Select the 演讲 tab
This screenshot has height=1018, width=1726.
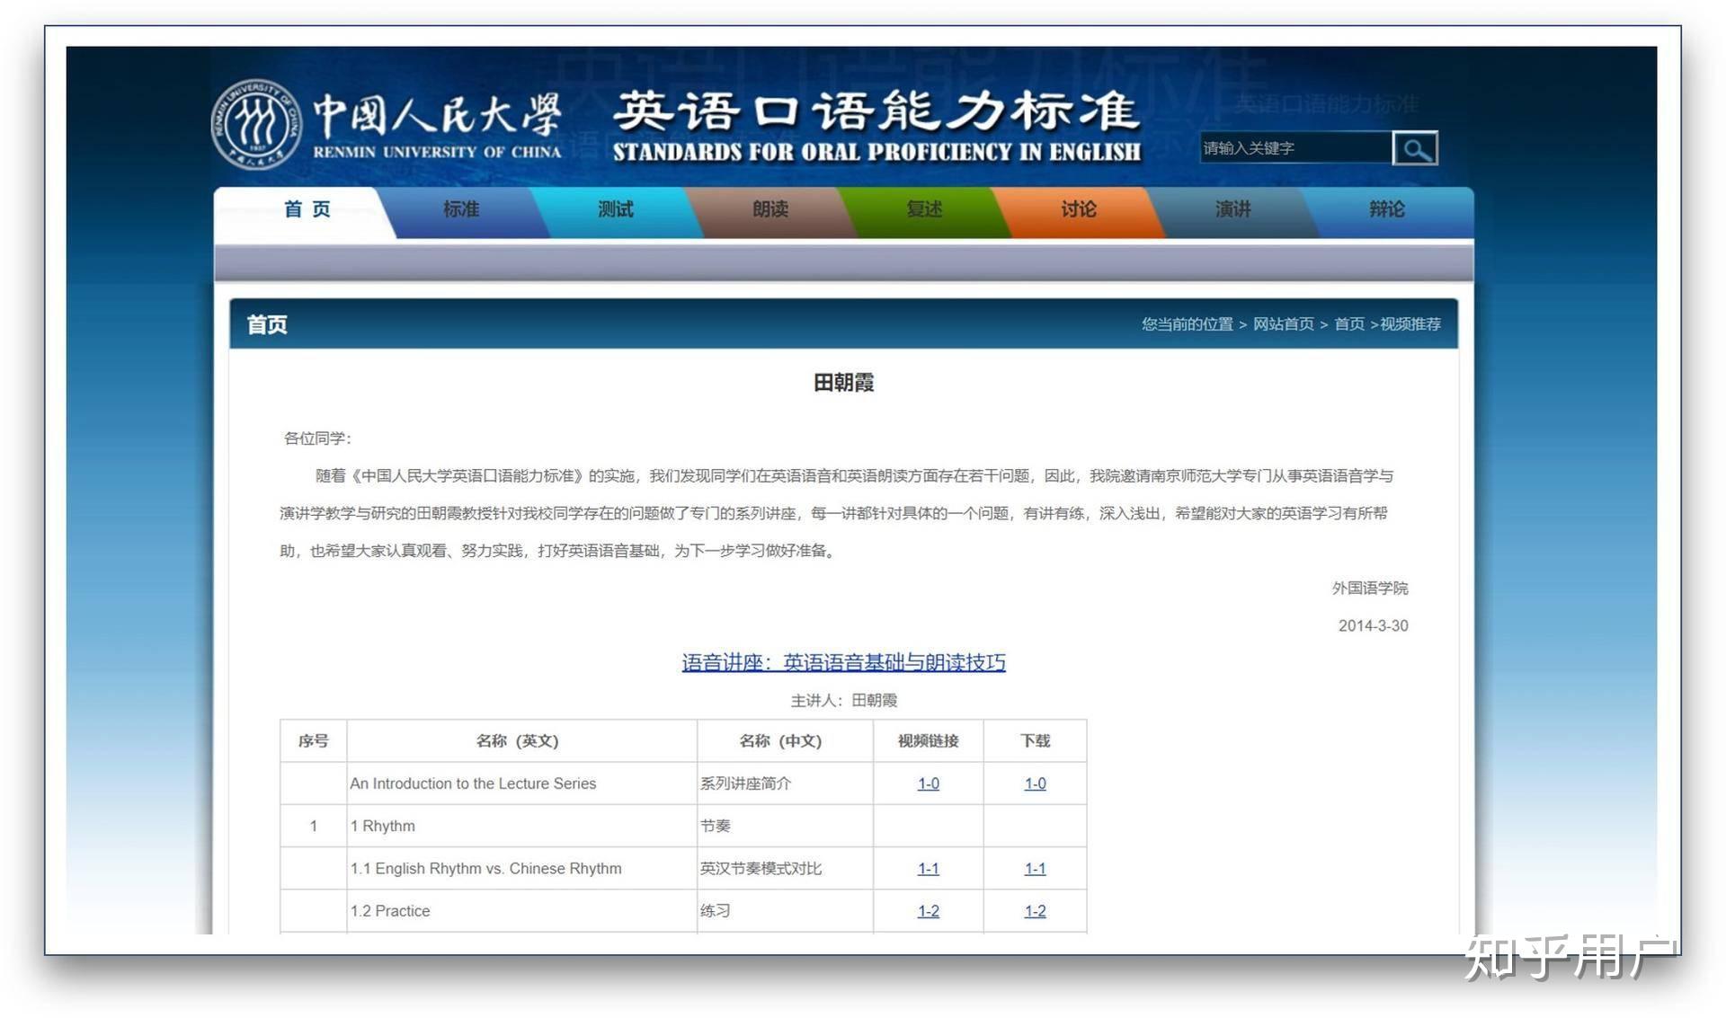pos(1230,209)
